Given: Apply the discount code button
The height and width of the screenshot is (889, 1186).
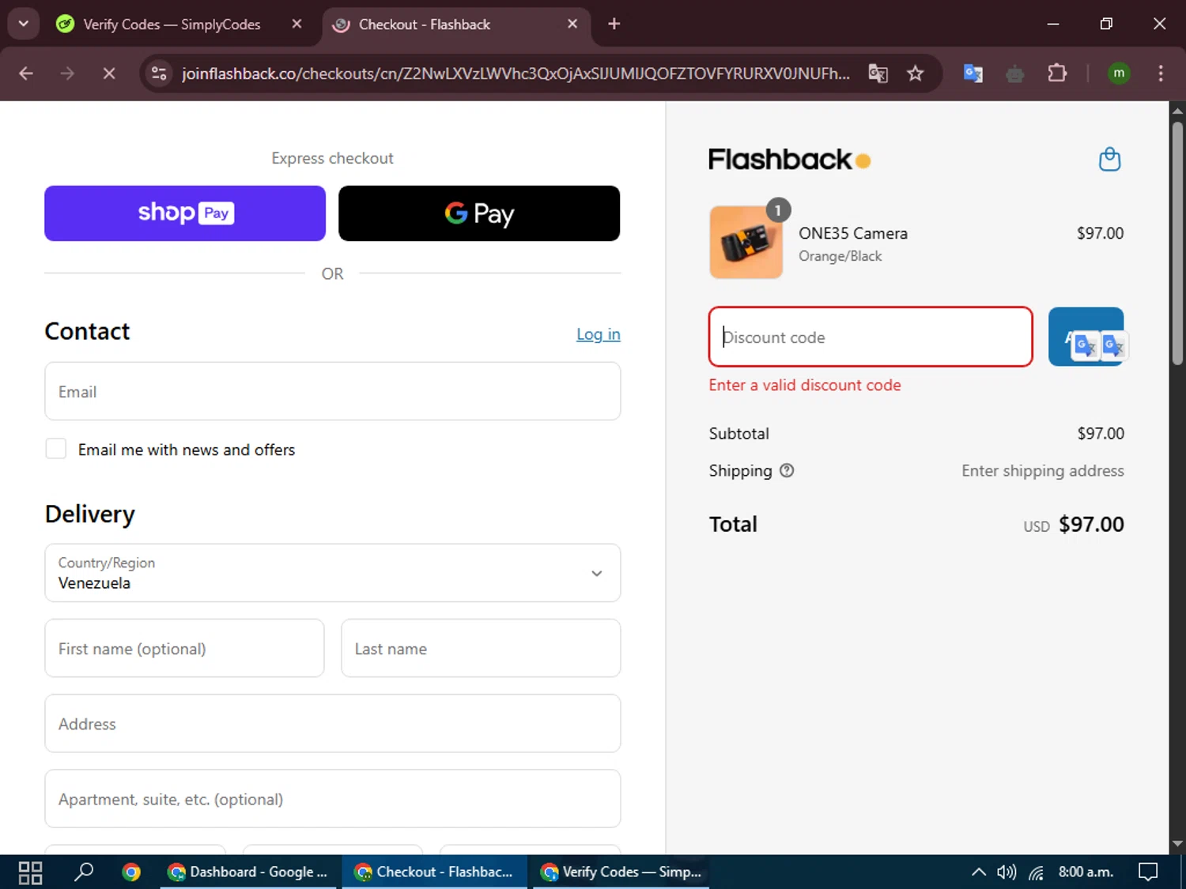Looking at the screenshot, I should tap(1086, 337).
